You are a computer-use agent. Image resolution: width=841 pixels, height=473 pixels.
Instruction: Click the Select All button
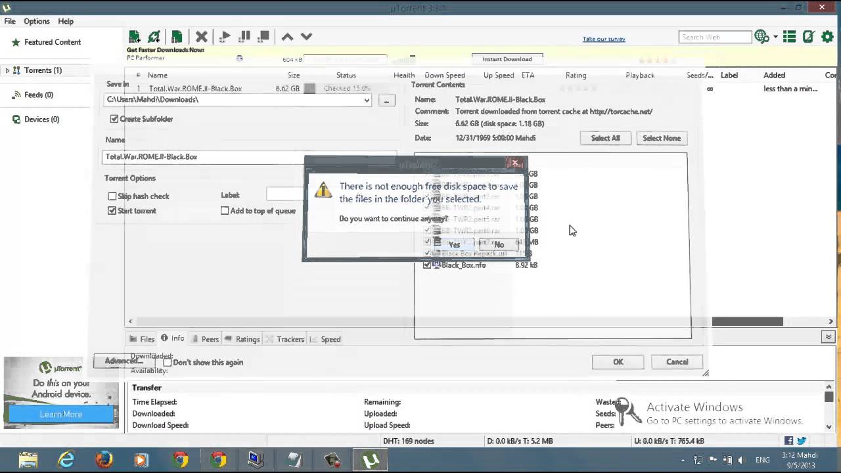[x=606, y=139]
